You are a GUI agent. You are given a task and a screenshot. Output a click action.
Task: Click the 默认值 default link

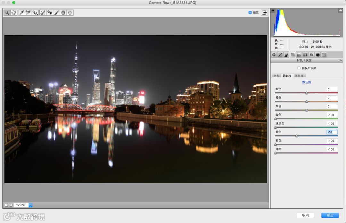point(307,82)
